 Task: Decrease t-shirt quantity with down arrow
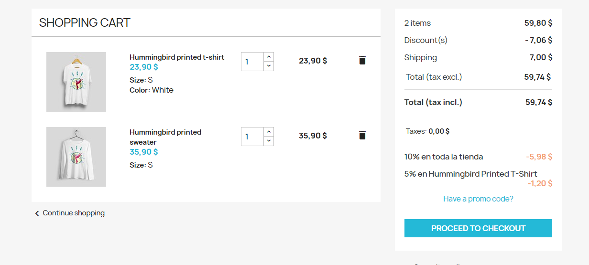pyautogui.click(x=269, y=66)
